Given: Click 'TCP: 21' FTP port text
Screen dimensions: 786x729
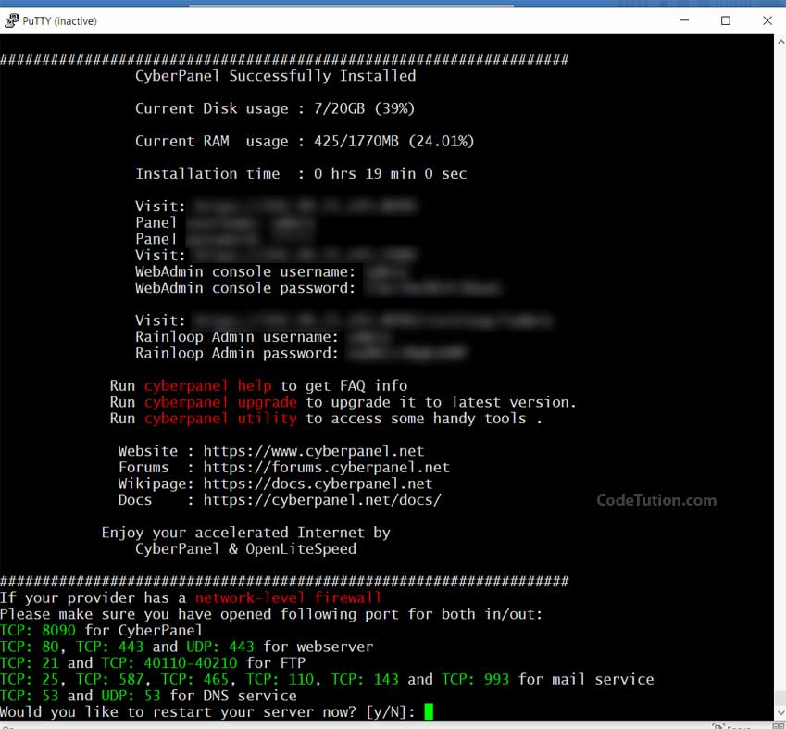Looking at the screenshot, I should click(x=29, y=663).
